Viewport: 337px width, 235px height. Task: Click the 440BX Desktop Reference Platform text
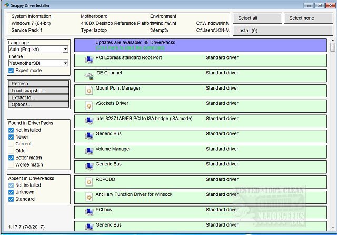point(117,23)
